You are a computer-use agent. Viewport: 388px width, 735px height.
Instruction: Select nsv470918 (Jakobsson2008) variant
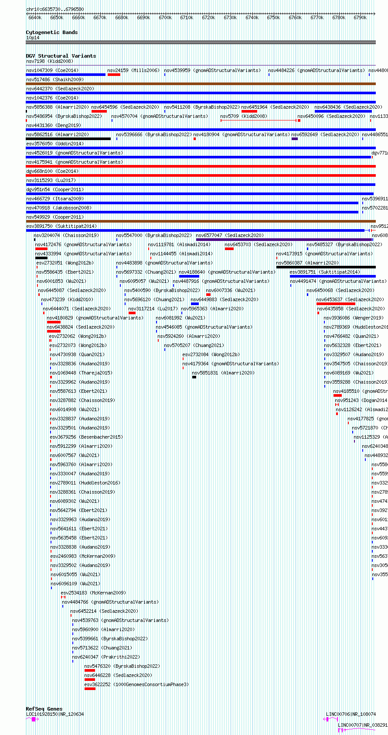(x=59, y=208)
